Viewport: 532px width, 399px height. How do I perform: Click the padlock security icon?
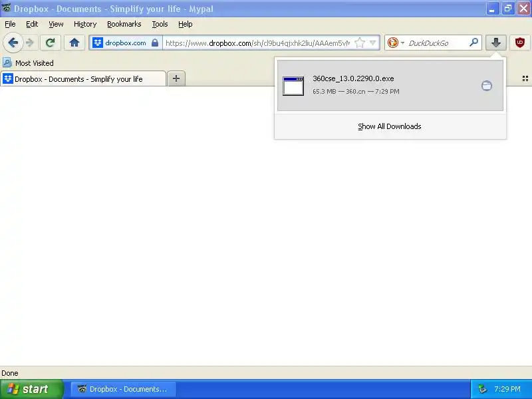tap(155, 43)
